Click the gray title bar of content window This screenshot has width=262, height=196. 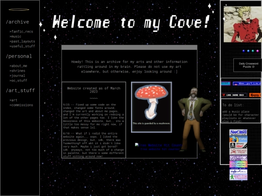[x=130, y=47]
